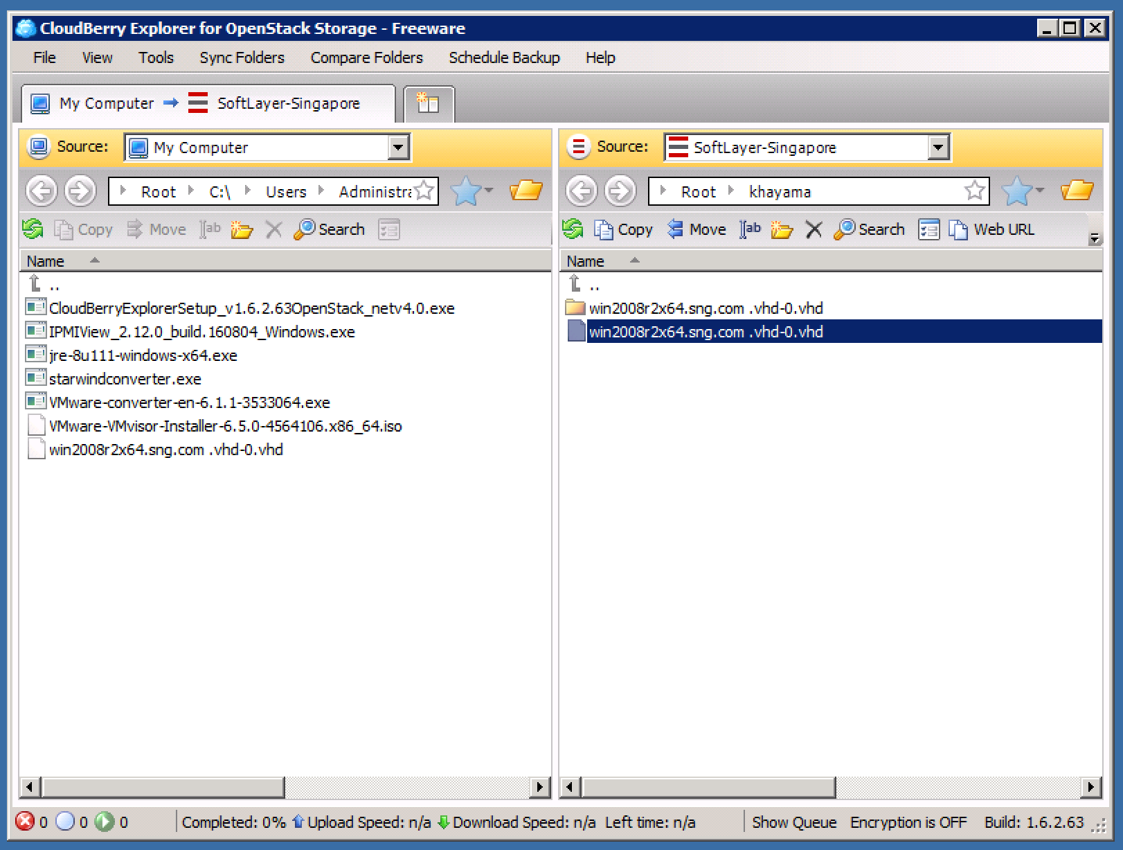This screenshot has width=1123, height=850.
Task: Click Copy in right pane toolbar
Action: pos(623,229)
